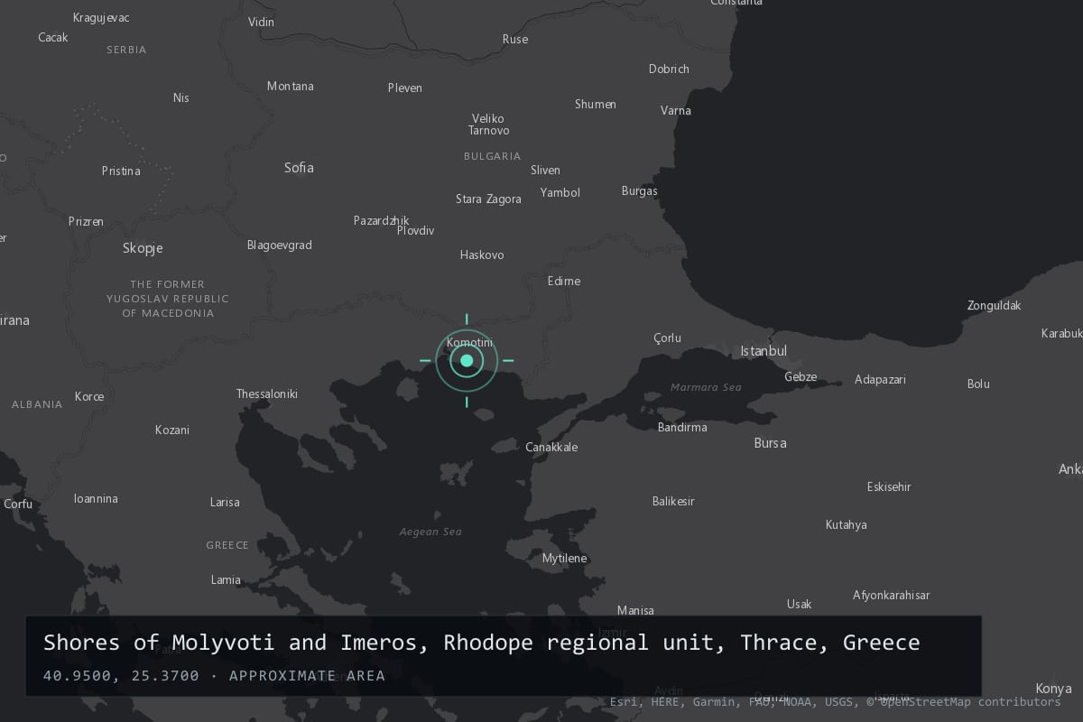
Task: Select the Prizren label
Action: [86, 222]
